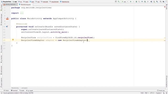Click the tool window quick access icon bottom-left
This screenshot has width=168, height=94.
point(2,93)
